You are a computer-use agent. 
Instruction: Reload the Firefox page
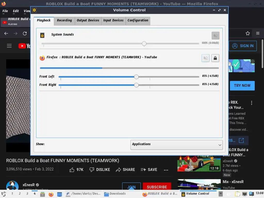point(25,33)
